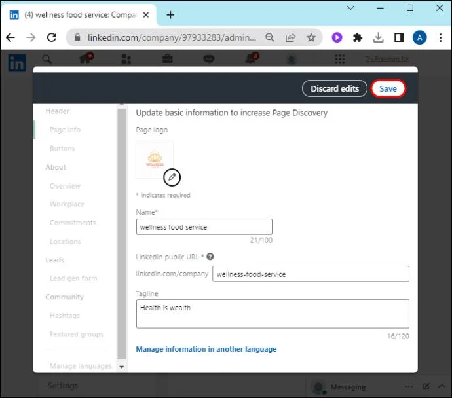The image size is (452, 398).
Task: Open Locations section in sidebar
Action: (x=65, y=242)
